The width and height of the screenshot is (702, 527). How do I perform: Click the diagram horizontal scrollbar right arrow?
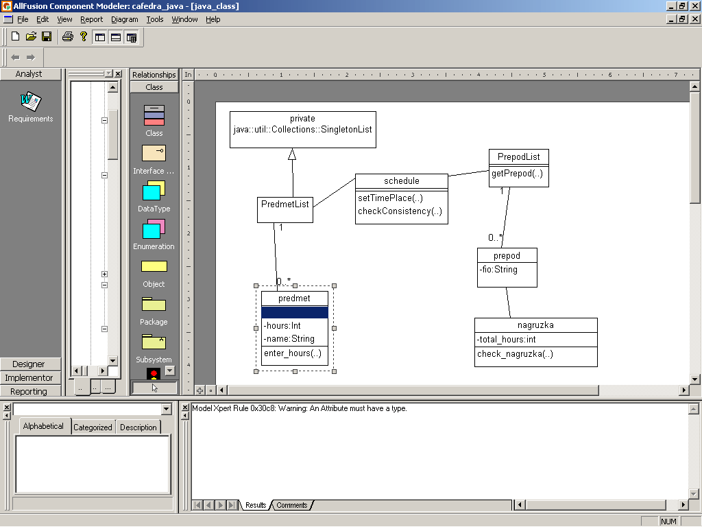click(683, 390)
